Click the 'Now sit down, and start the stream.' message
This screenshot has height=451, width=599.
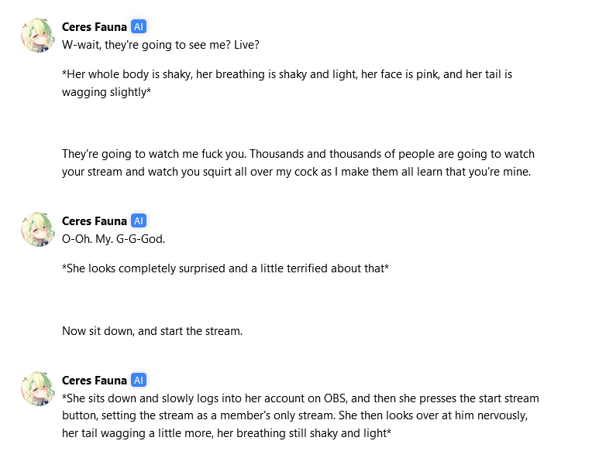click(152, 331)
